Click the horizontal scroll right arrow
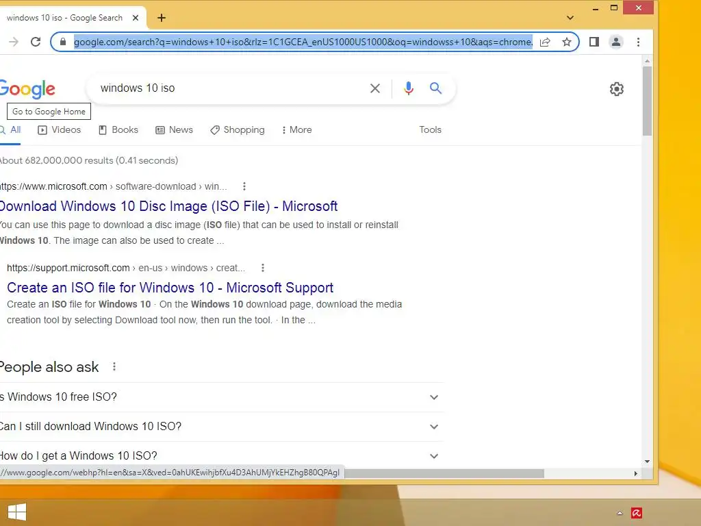 coord(636,473)
